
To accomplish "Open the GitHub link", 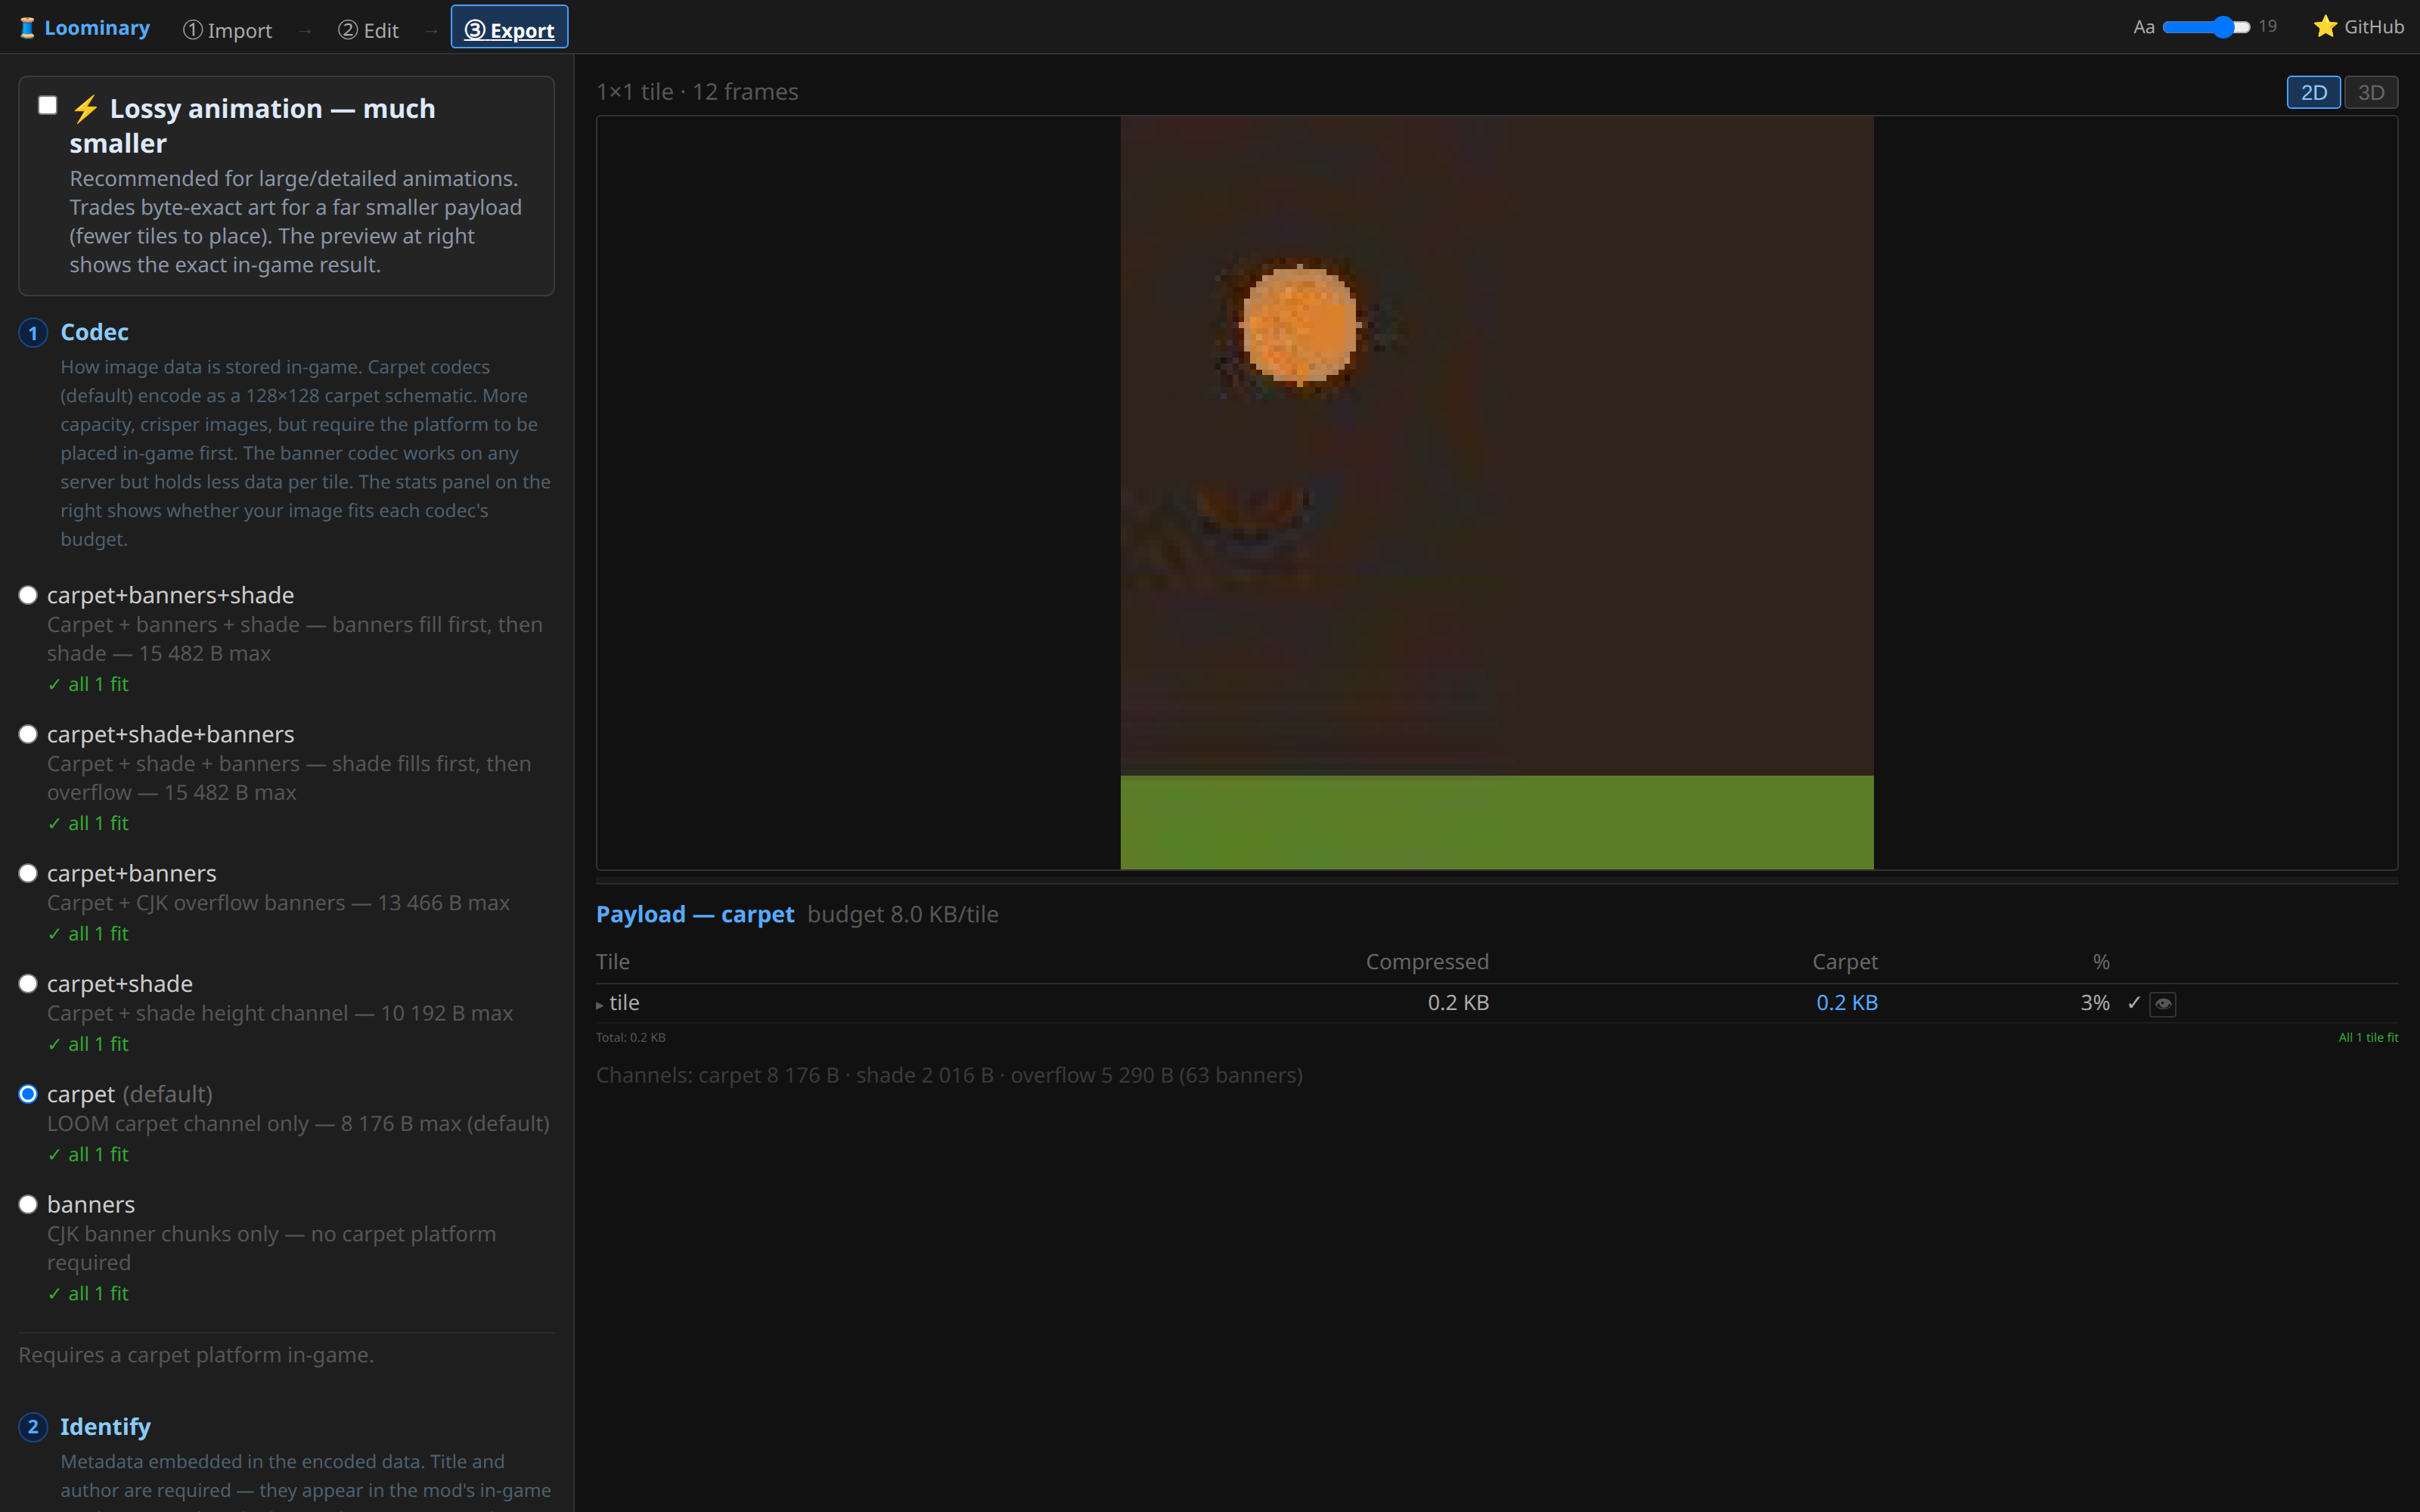I will [x=2359, y=27].
